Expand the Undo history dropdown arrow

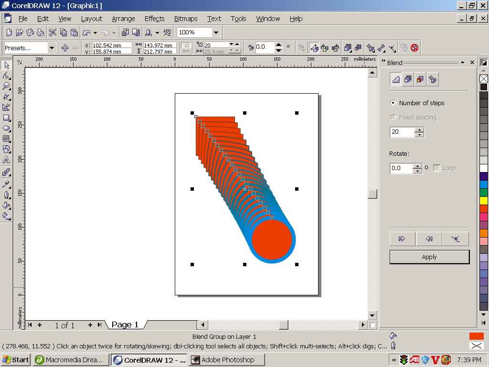click(x=95, y=32)
